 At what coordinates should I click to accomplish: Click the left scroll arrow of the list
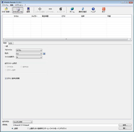tap(4, 39)
